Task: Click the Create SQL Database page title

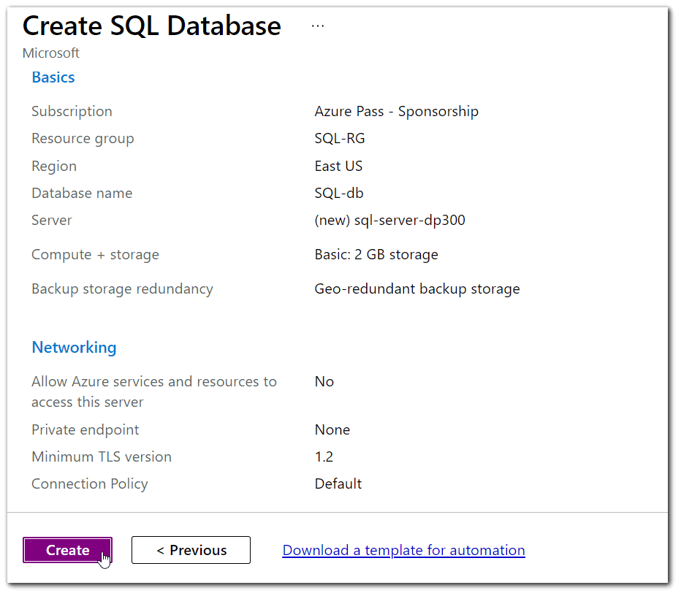Action: point(152,26)
